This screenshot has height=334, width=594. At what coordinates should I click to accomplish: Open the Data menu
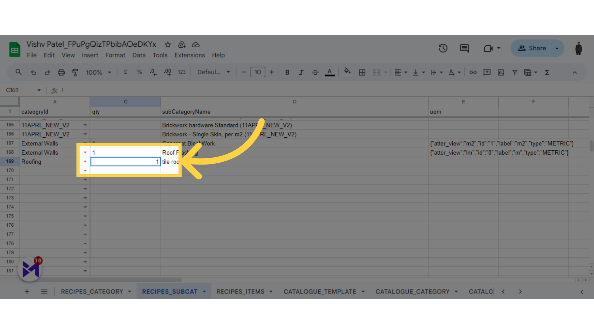point(139,55)
